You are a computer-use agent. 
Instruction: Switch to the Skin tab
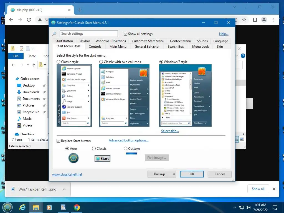[220, 47]
